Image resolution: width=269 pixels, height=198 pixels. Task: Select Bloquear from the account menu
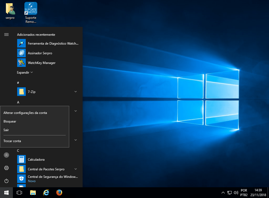coord(10,121)
